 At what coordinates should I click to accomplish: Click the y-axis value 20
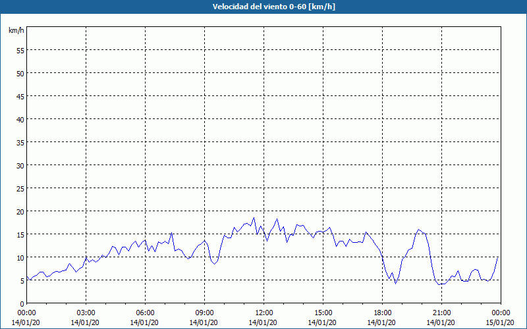click(x=20, y=211)
